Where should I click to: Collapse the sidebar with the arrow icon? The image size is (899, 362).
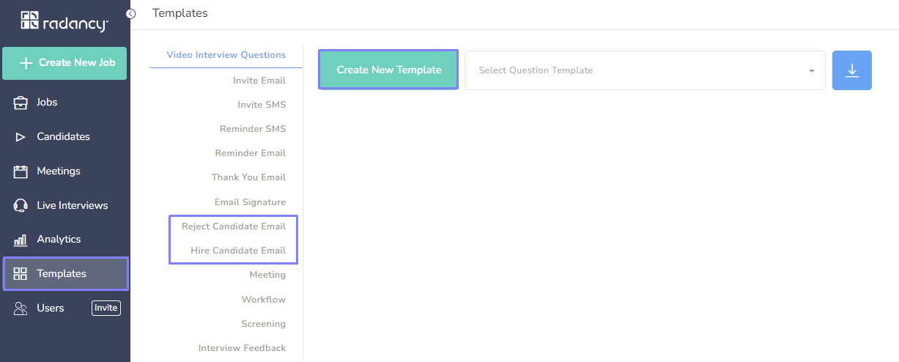coord(131,13)
